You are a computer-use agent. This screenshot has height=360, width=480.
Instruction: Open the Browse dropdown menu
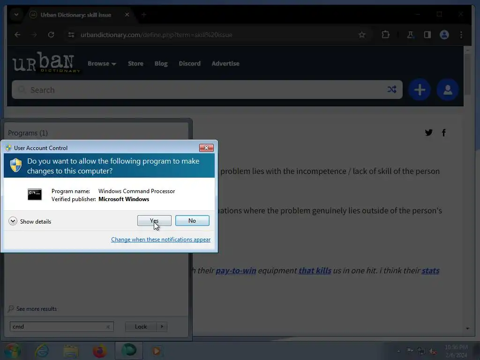[102, 63]
